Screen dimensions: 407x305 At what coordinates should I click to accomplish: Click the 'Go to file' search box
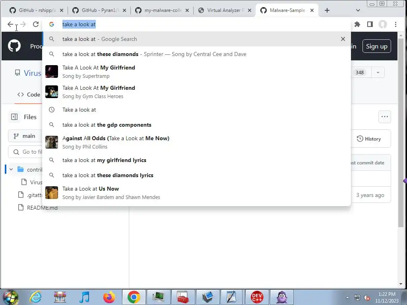(x=25, y=152)
